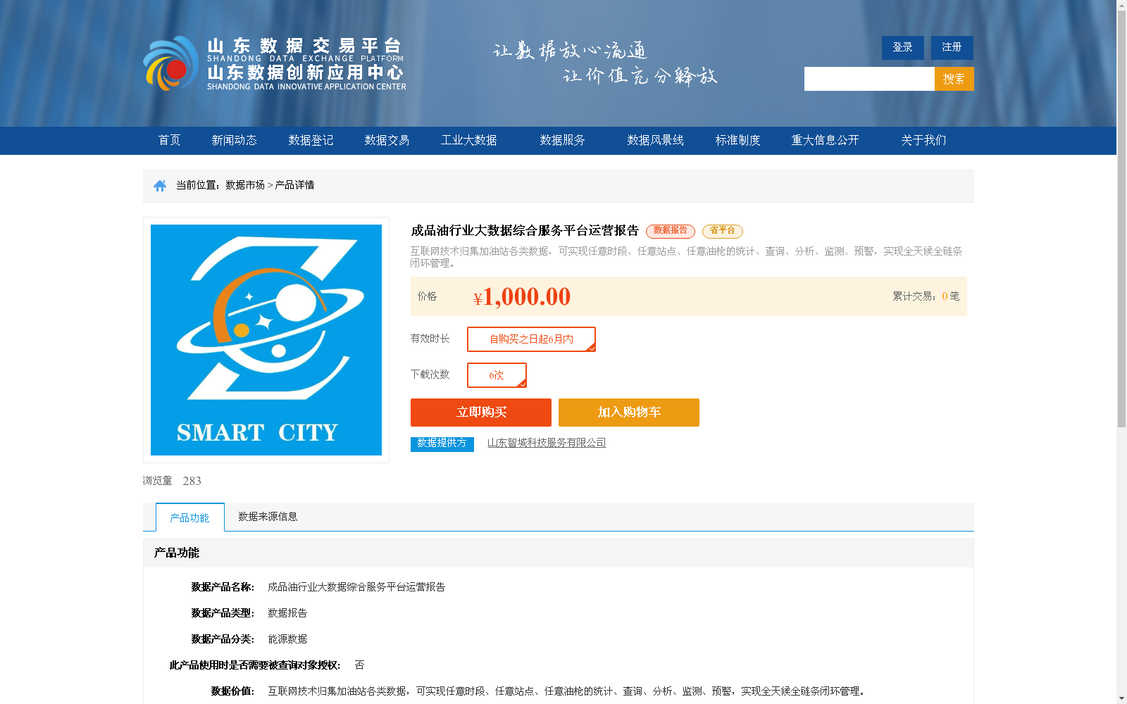
Task: Open the 数据风景线 menu item
Action: (656, 140)
